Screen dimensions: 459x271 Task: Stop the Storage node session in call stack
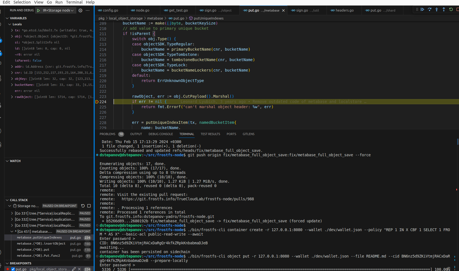coord(89,206)
